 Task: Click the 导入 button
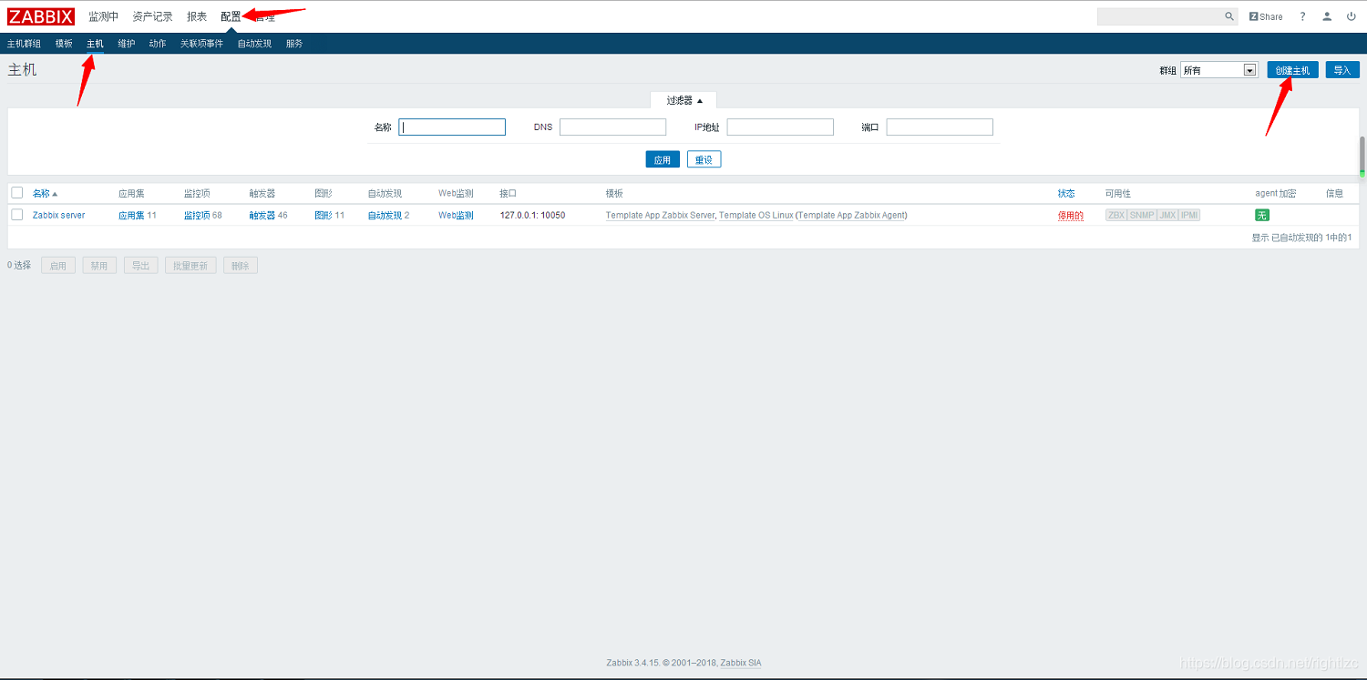[1342, 70]
